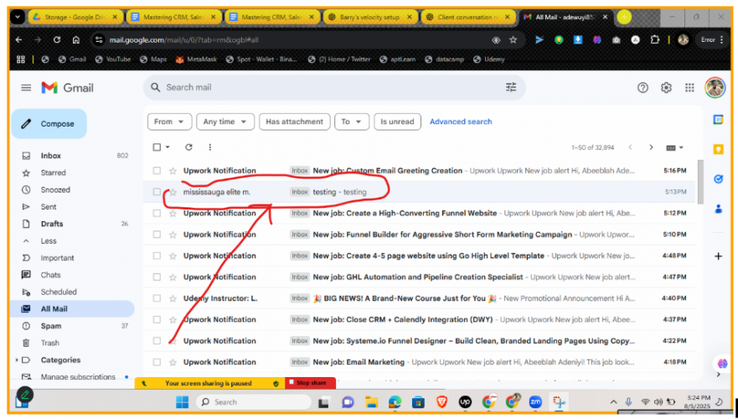Open the select-all dropdown arrow
Screen dimensions: 738x419
pyautogui.click(x=168, y=147)
